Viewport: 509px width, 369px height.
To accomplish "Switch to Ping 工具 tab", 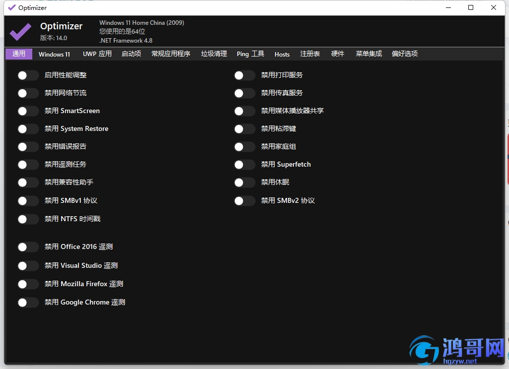I will (250, 54).
